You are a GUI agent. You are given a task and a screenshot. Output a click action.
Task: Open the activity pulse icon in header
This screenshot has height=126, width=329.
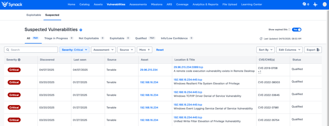click(316, 4)
